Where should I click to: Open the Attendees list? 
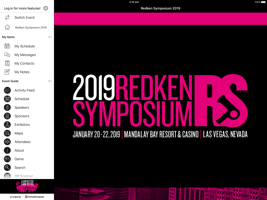[x=22, y=142]
